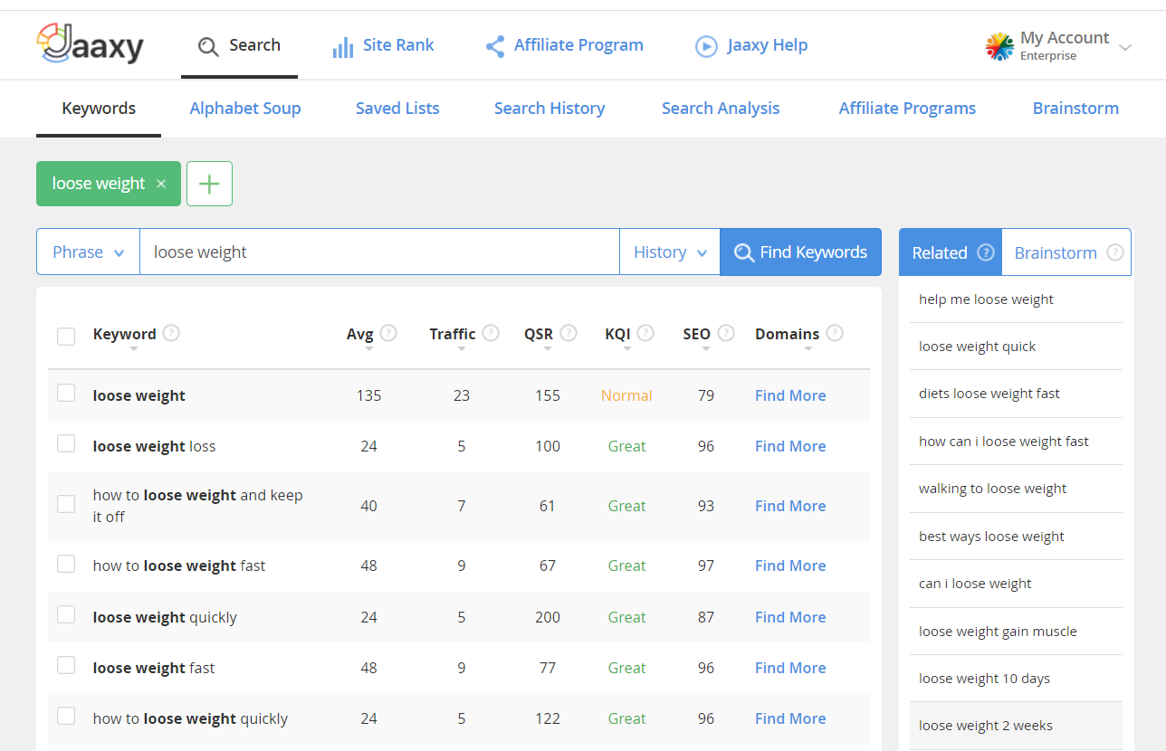
Task: Click the Affiliate Program share icon
Action: coord(495,46)
